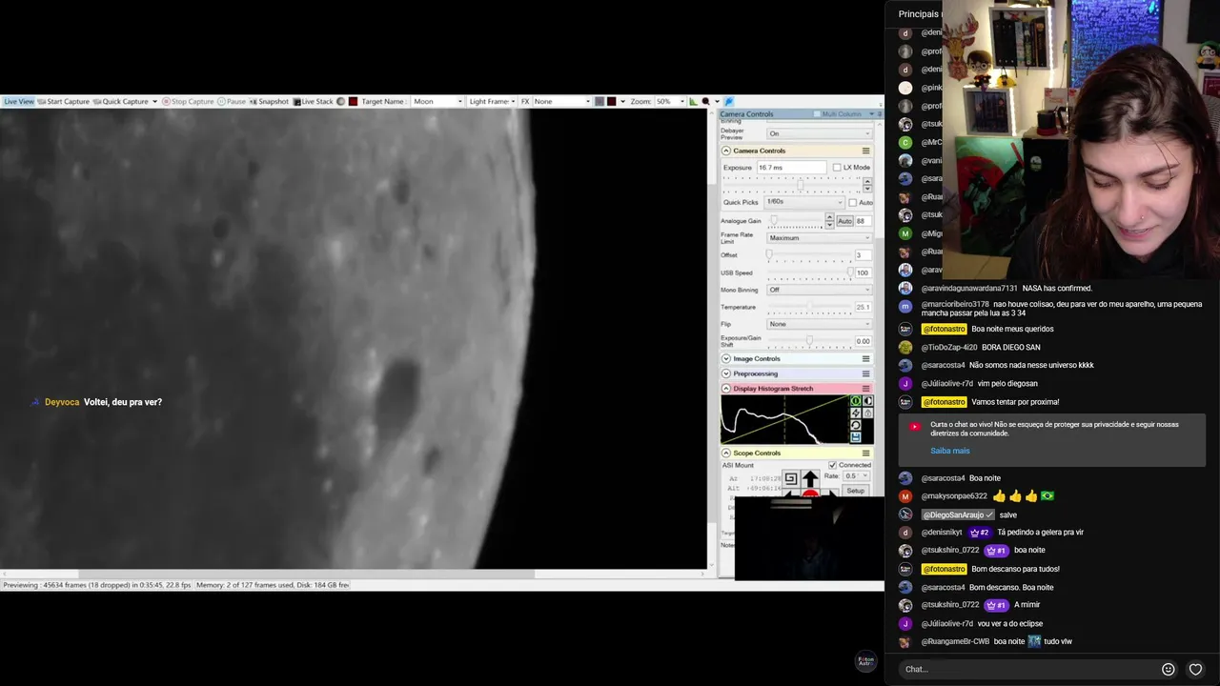Click the spiral search mount icon
Screen dimensions: 1220x686
click(x=790, y=478)
